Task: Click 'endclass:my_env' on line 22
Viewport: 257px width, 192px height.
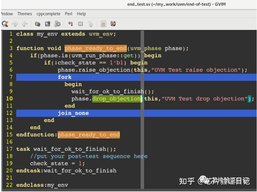Action: 42,185
